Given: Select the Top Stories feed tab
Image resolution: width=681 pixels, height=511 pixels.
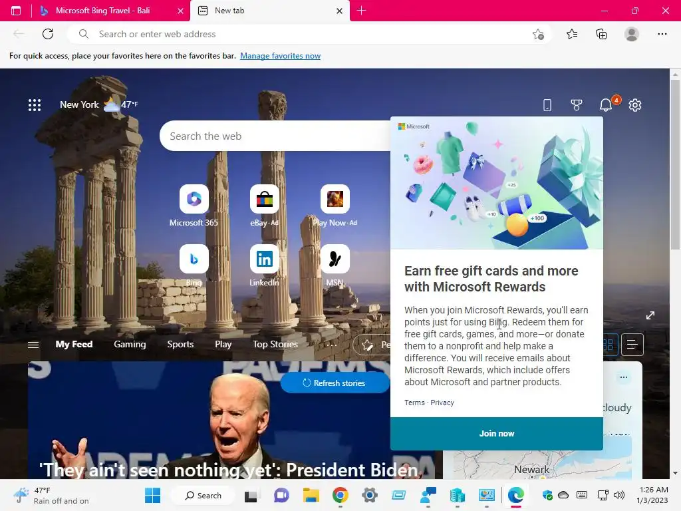Looking at the screenshot, I should 275,344.
